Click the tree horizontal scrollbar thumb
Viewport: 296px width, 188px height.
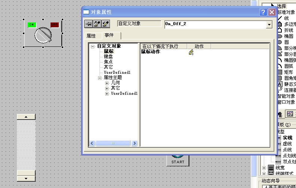point(113,143)
